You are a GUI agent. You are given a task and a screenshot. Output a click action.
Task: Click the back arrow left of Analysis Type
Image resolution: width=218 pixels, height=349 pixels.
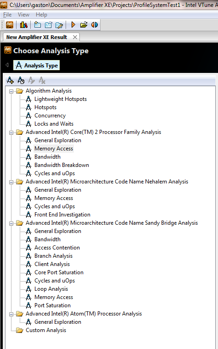(7, 65)
